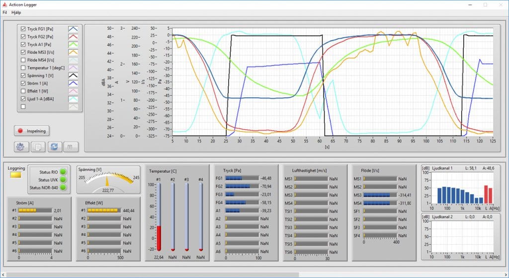The width and height of the screenshot is (509, 278).
Task: Enable Flöde MS4 [l/s] trace
Action: point(23,60)
